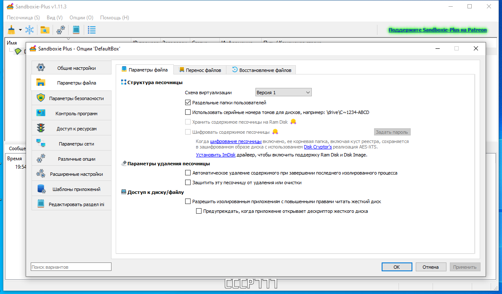Toggle Хранить содержимое песочницы на Ram Disk
502x294 pixels.
[188, 122]
